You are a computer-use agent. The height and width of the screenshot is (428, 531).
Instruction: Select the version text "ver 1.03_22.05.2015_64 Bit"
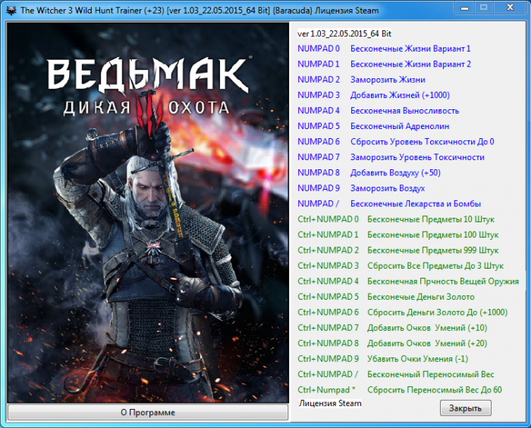click(344, 33)
